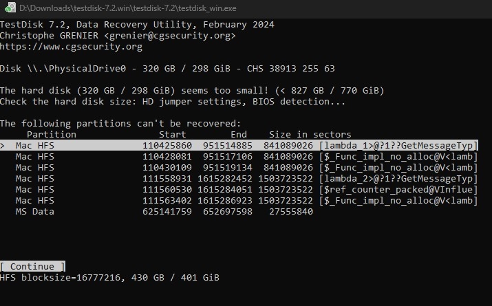The image size is (492, 306).
Task: Click the Size in sectors column header
Action: (x=310, y=135)
